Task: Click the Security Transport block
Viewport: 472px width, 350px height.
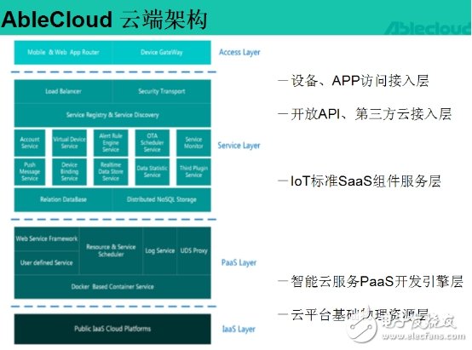Action: click(x=161, y=91)
